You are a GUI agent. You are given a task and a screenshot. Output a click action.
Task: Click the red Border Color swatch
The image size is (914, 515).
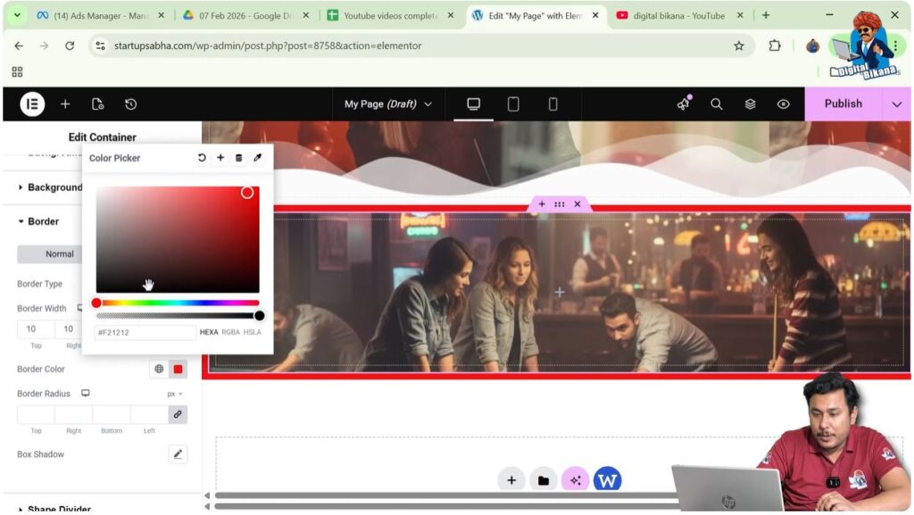click(x=178, y=370)
